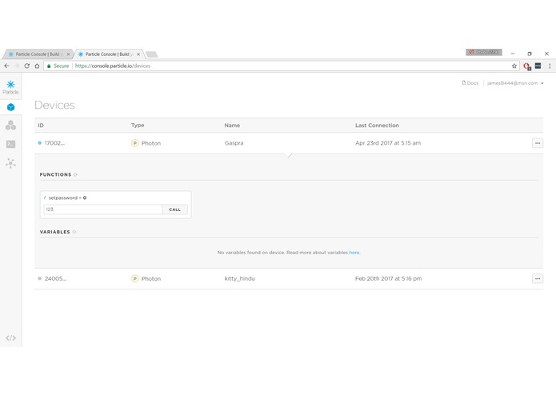Click the green Secure lock icon
556x395 pixels.
pos(49,66)
